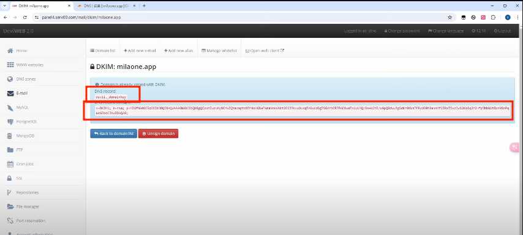Screen dimensions: 523x235
Task: Click the Domain list toolbar link
Action: click(x=103, y=51)
